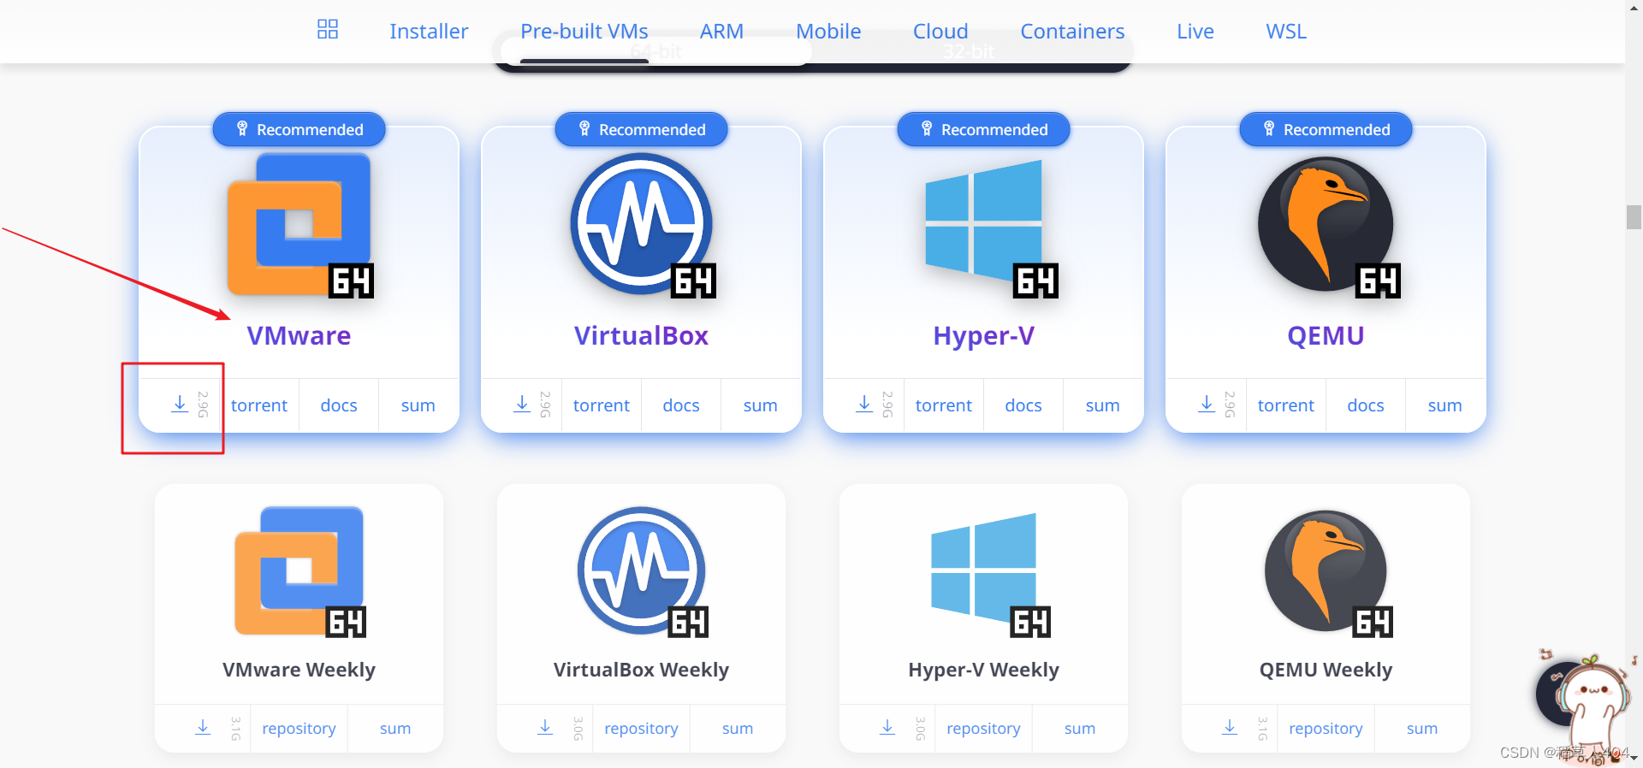Click the QEMU bird logo image
Image resolution: width=1643 pixels, height=768 pixels.
pos(1327,227)
